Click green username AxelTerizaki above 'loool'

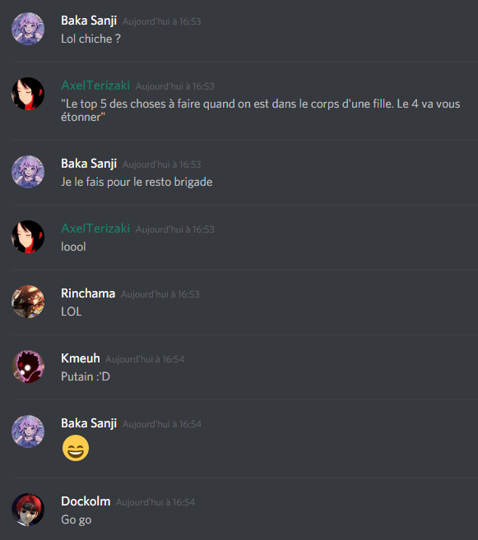[95, 228]
